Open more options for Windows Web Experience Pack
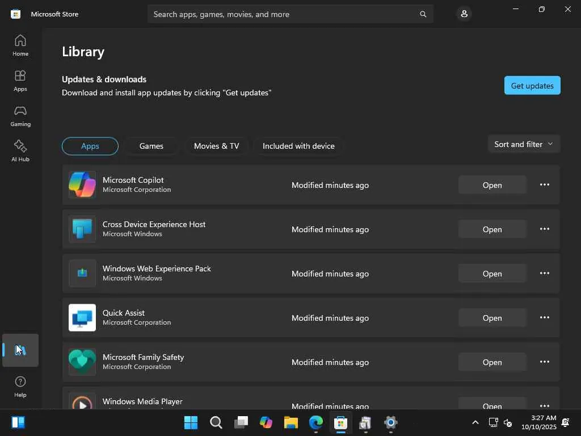The image size is (581, 436). coord(544,273)
